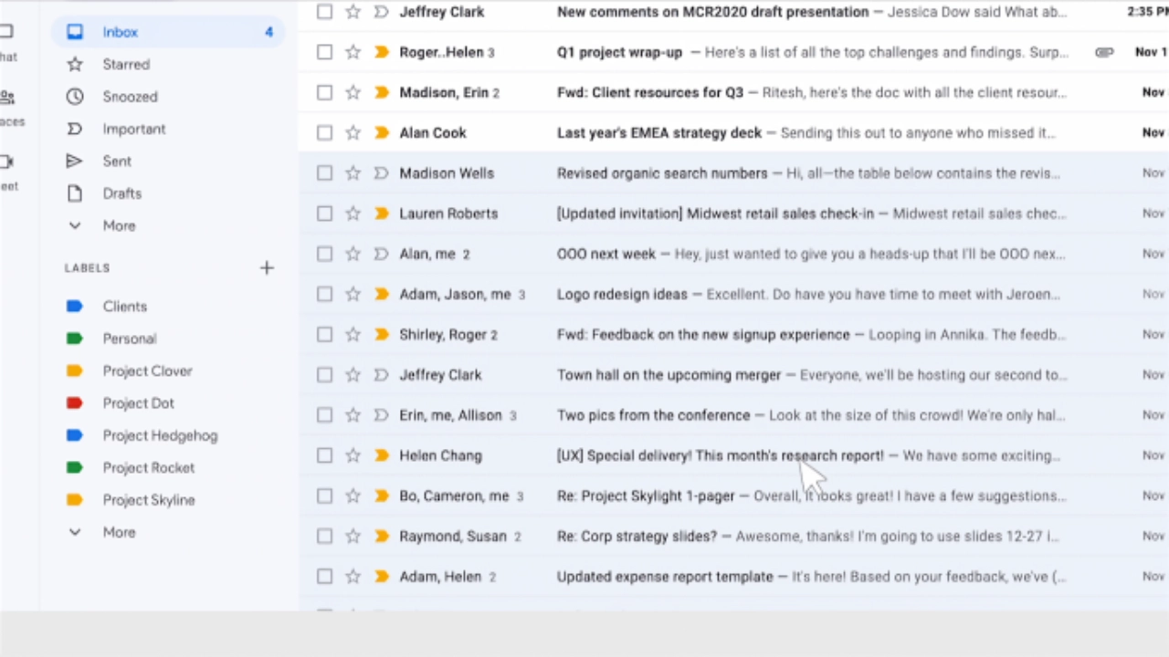Check the Shirley, Roger feedback email box
Viewport: 1169px width, 657px height.
(x=324, y=335)
